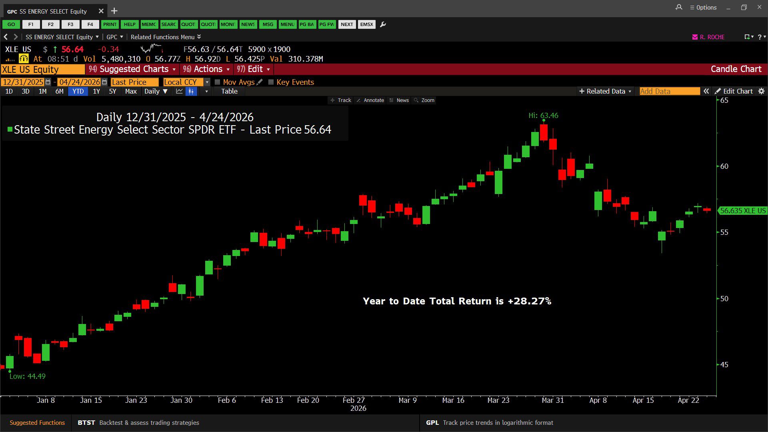Image resolution: width=768 pixels, height=432 pixels.
Task: Enable the Key Events checkbox
Action: (271, 82)
